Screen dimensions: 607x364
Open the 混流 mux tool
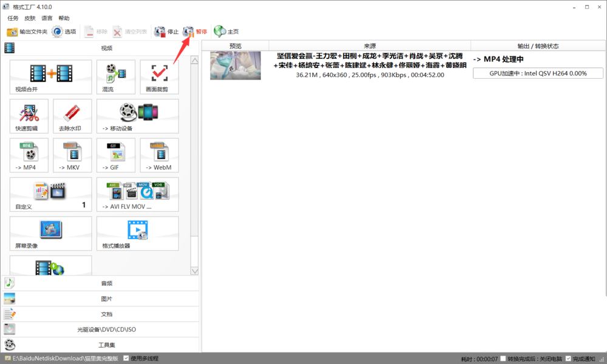point(116,77)
